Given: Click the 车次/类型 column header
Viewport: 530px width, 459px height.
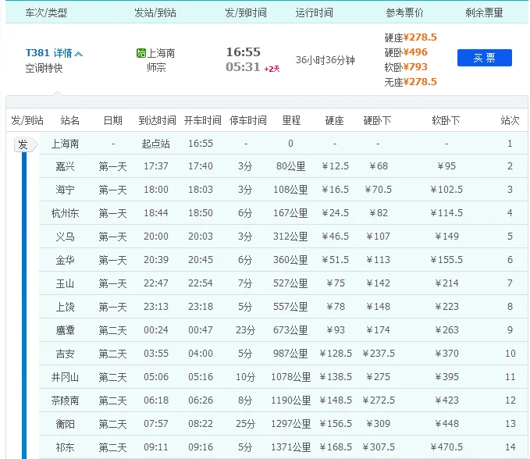Looking at the screenshot, I should (47, 12).
